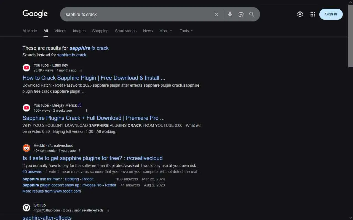
Task: Open Sapphire plugin doesn't show up link
Action: pyautogui.click(x=69, y=185)
